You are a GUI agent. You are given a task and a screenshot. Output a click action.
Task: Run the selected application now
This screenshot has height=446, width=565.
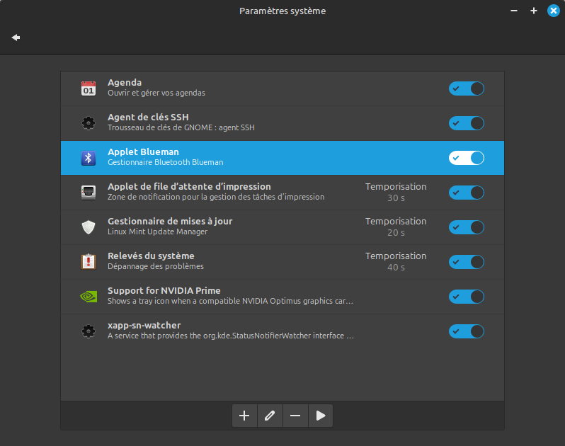click(x=321, y=416)
